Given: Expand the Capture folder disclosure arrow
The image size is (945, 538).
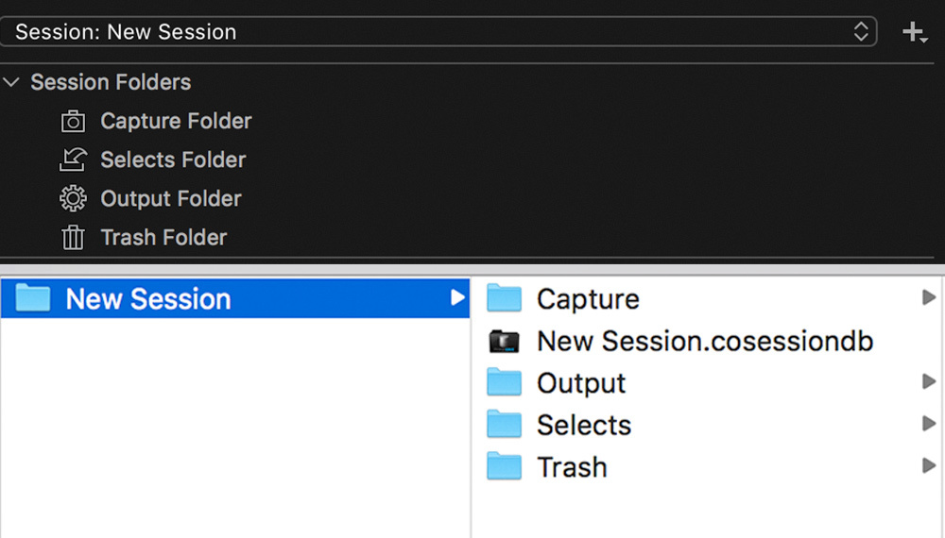Looking at the screenshot, I should [928, 298].
